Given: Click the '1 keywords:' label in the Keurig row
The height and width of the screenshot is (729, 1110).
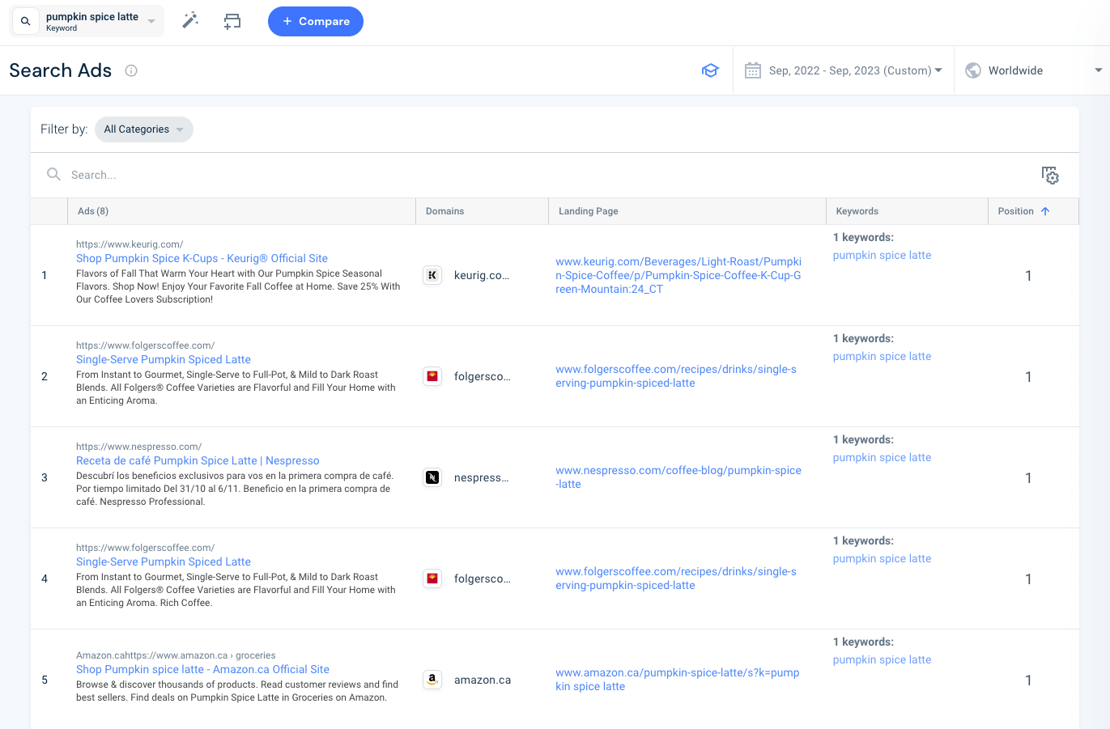Looking at the screenshot, I should pyautogui.click(x=863, y=237).
